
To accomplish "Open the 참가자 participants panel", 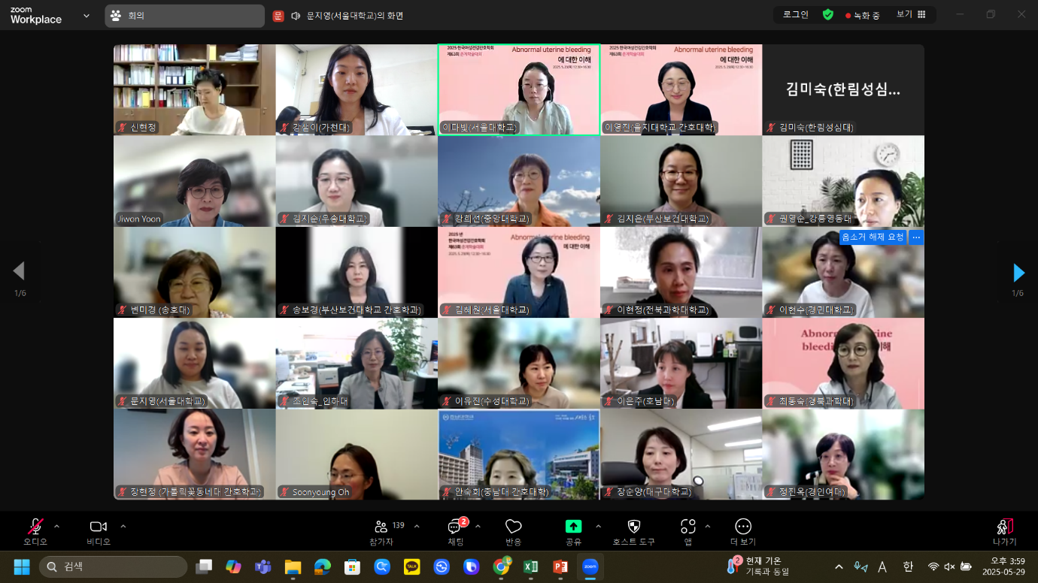I will click(x=381, y=527).
